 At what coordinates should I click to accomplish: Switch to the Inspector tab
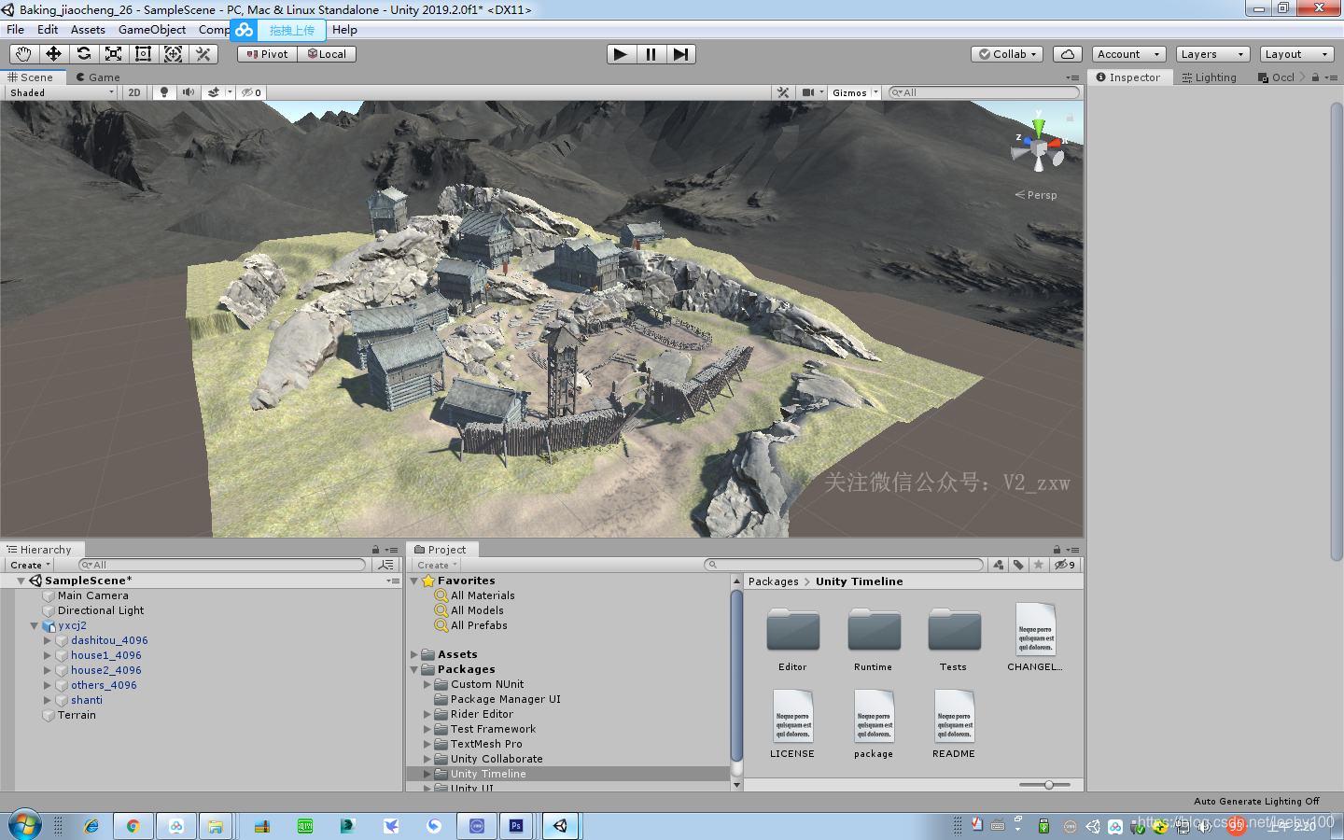click(1128, 77)
